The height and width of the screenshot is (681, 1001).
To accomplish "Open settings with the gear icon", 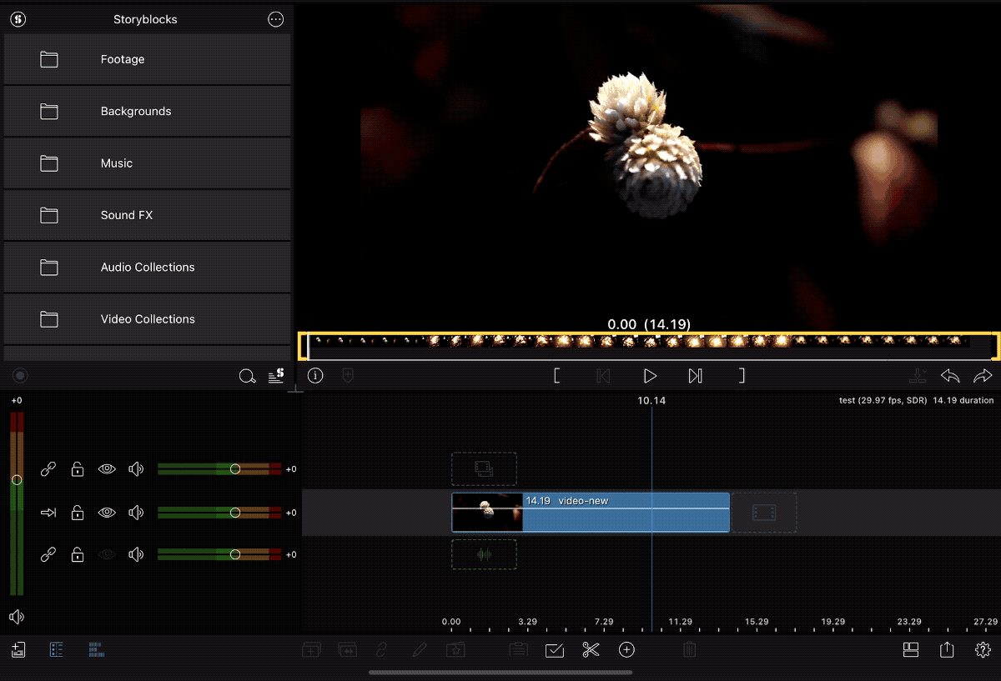I will pyautogui.click(x=983, y=650).
